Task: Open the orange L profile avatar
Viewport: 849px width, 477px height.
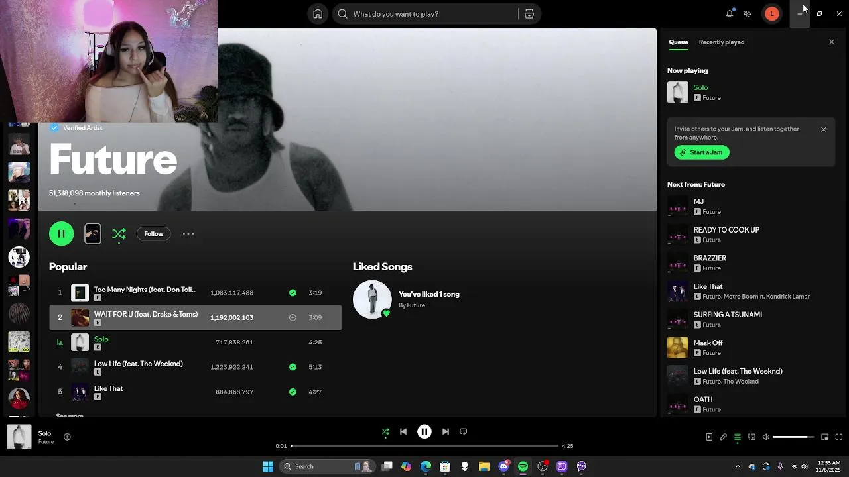Action: click(771, 13)
